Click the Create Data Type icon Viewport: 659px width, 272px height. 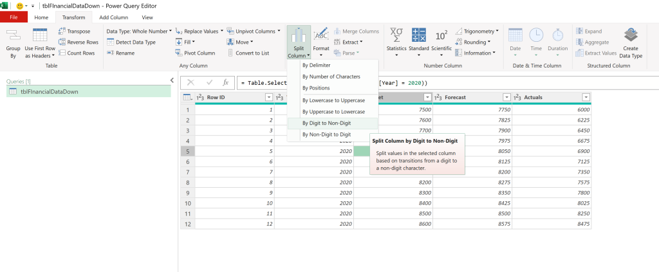point(631,35)
